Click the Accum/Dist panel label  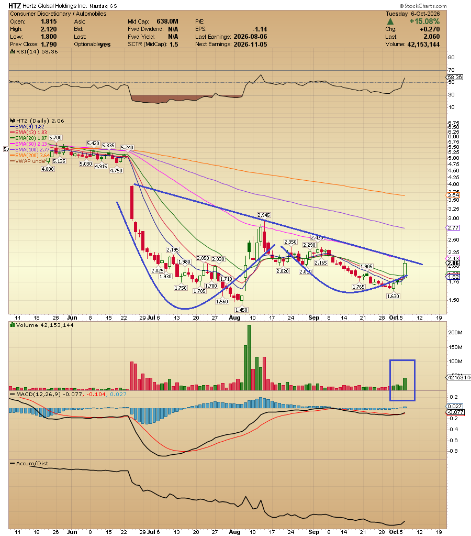[32, 464]
